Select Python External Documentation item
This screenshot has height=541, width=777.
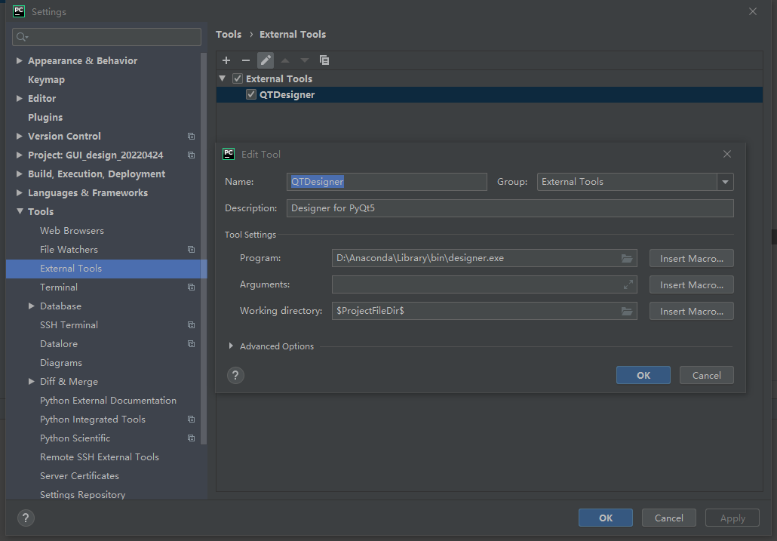tap(108, 401)
